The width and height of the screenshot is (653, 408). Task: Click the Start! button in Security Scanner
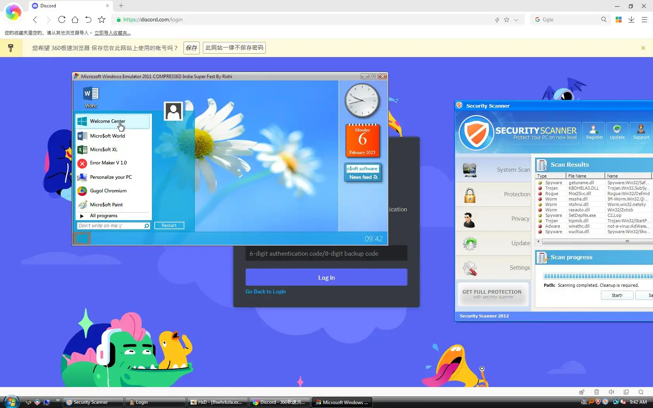[617, 295]
